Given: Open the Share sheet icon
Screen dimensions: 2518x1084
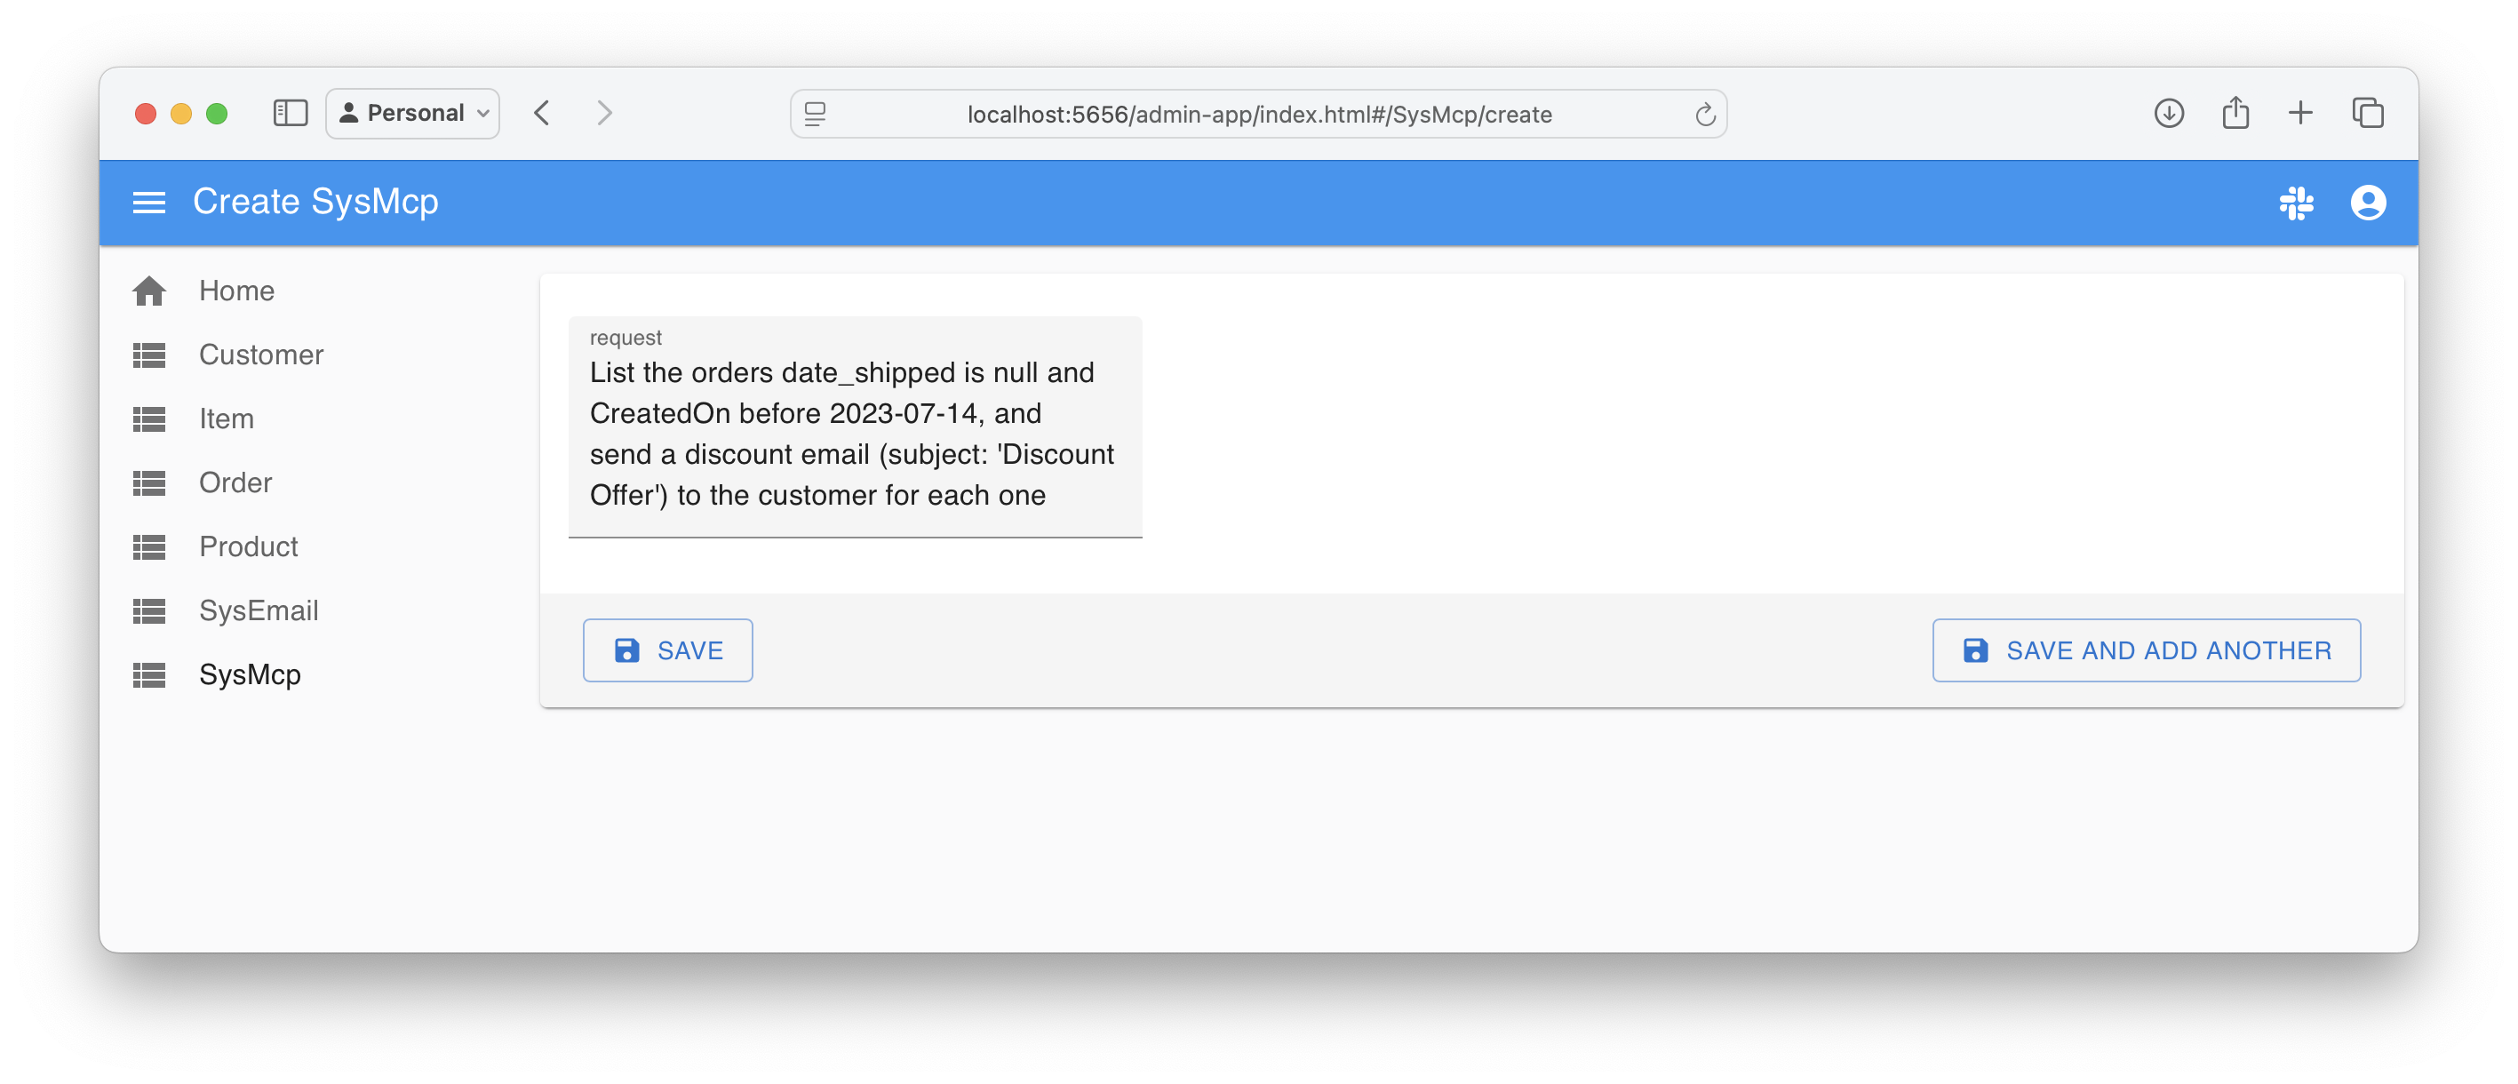Looking at the screenshot, I should click(2235, 113).
